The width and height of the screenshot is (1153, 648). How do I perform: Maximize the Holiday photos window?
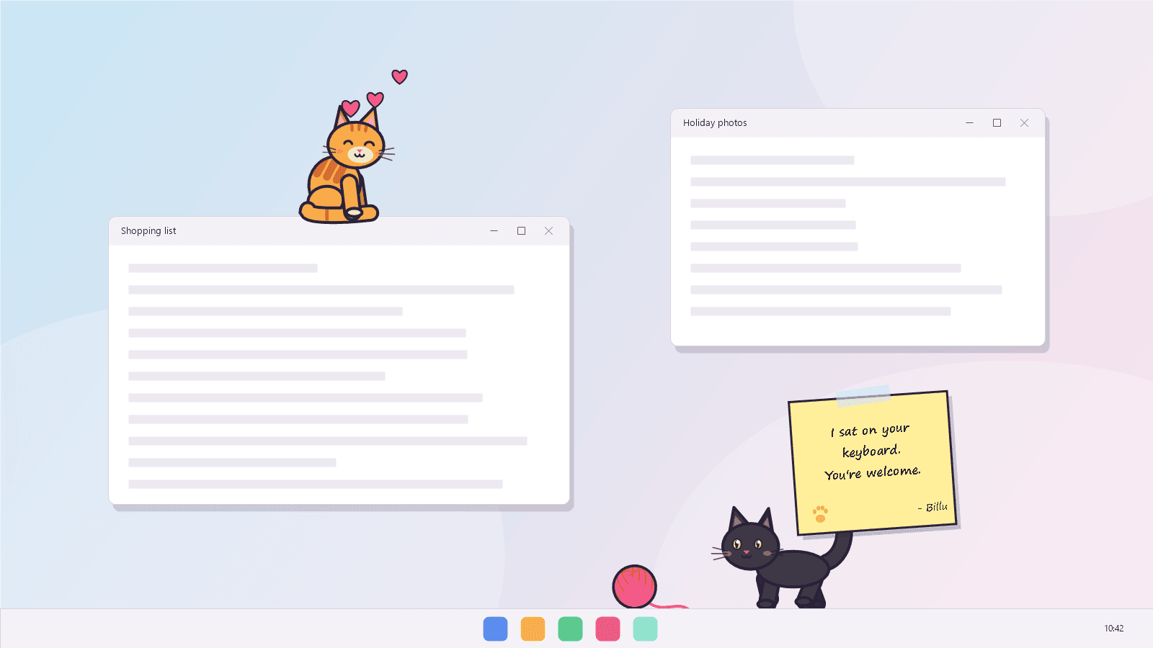coord(997,123)
